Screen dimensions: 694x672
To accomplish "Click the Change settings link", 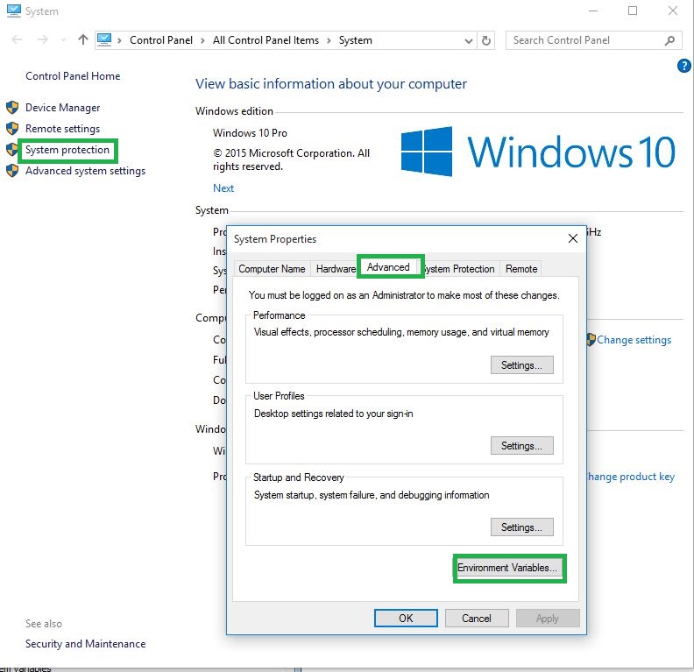I will pyautogui.click(x=634, y=340).
